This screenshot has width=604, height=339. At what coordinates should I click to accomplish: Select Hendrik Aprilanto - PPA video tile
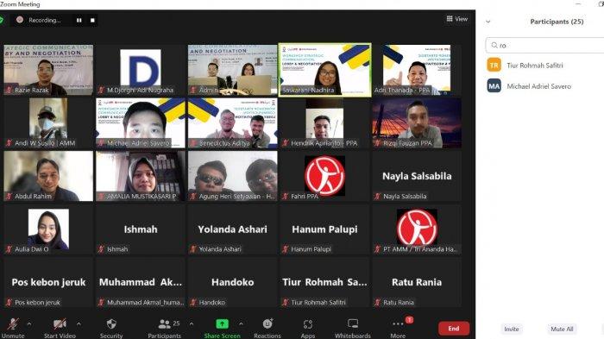point(324,122)
